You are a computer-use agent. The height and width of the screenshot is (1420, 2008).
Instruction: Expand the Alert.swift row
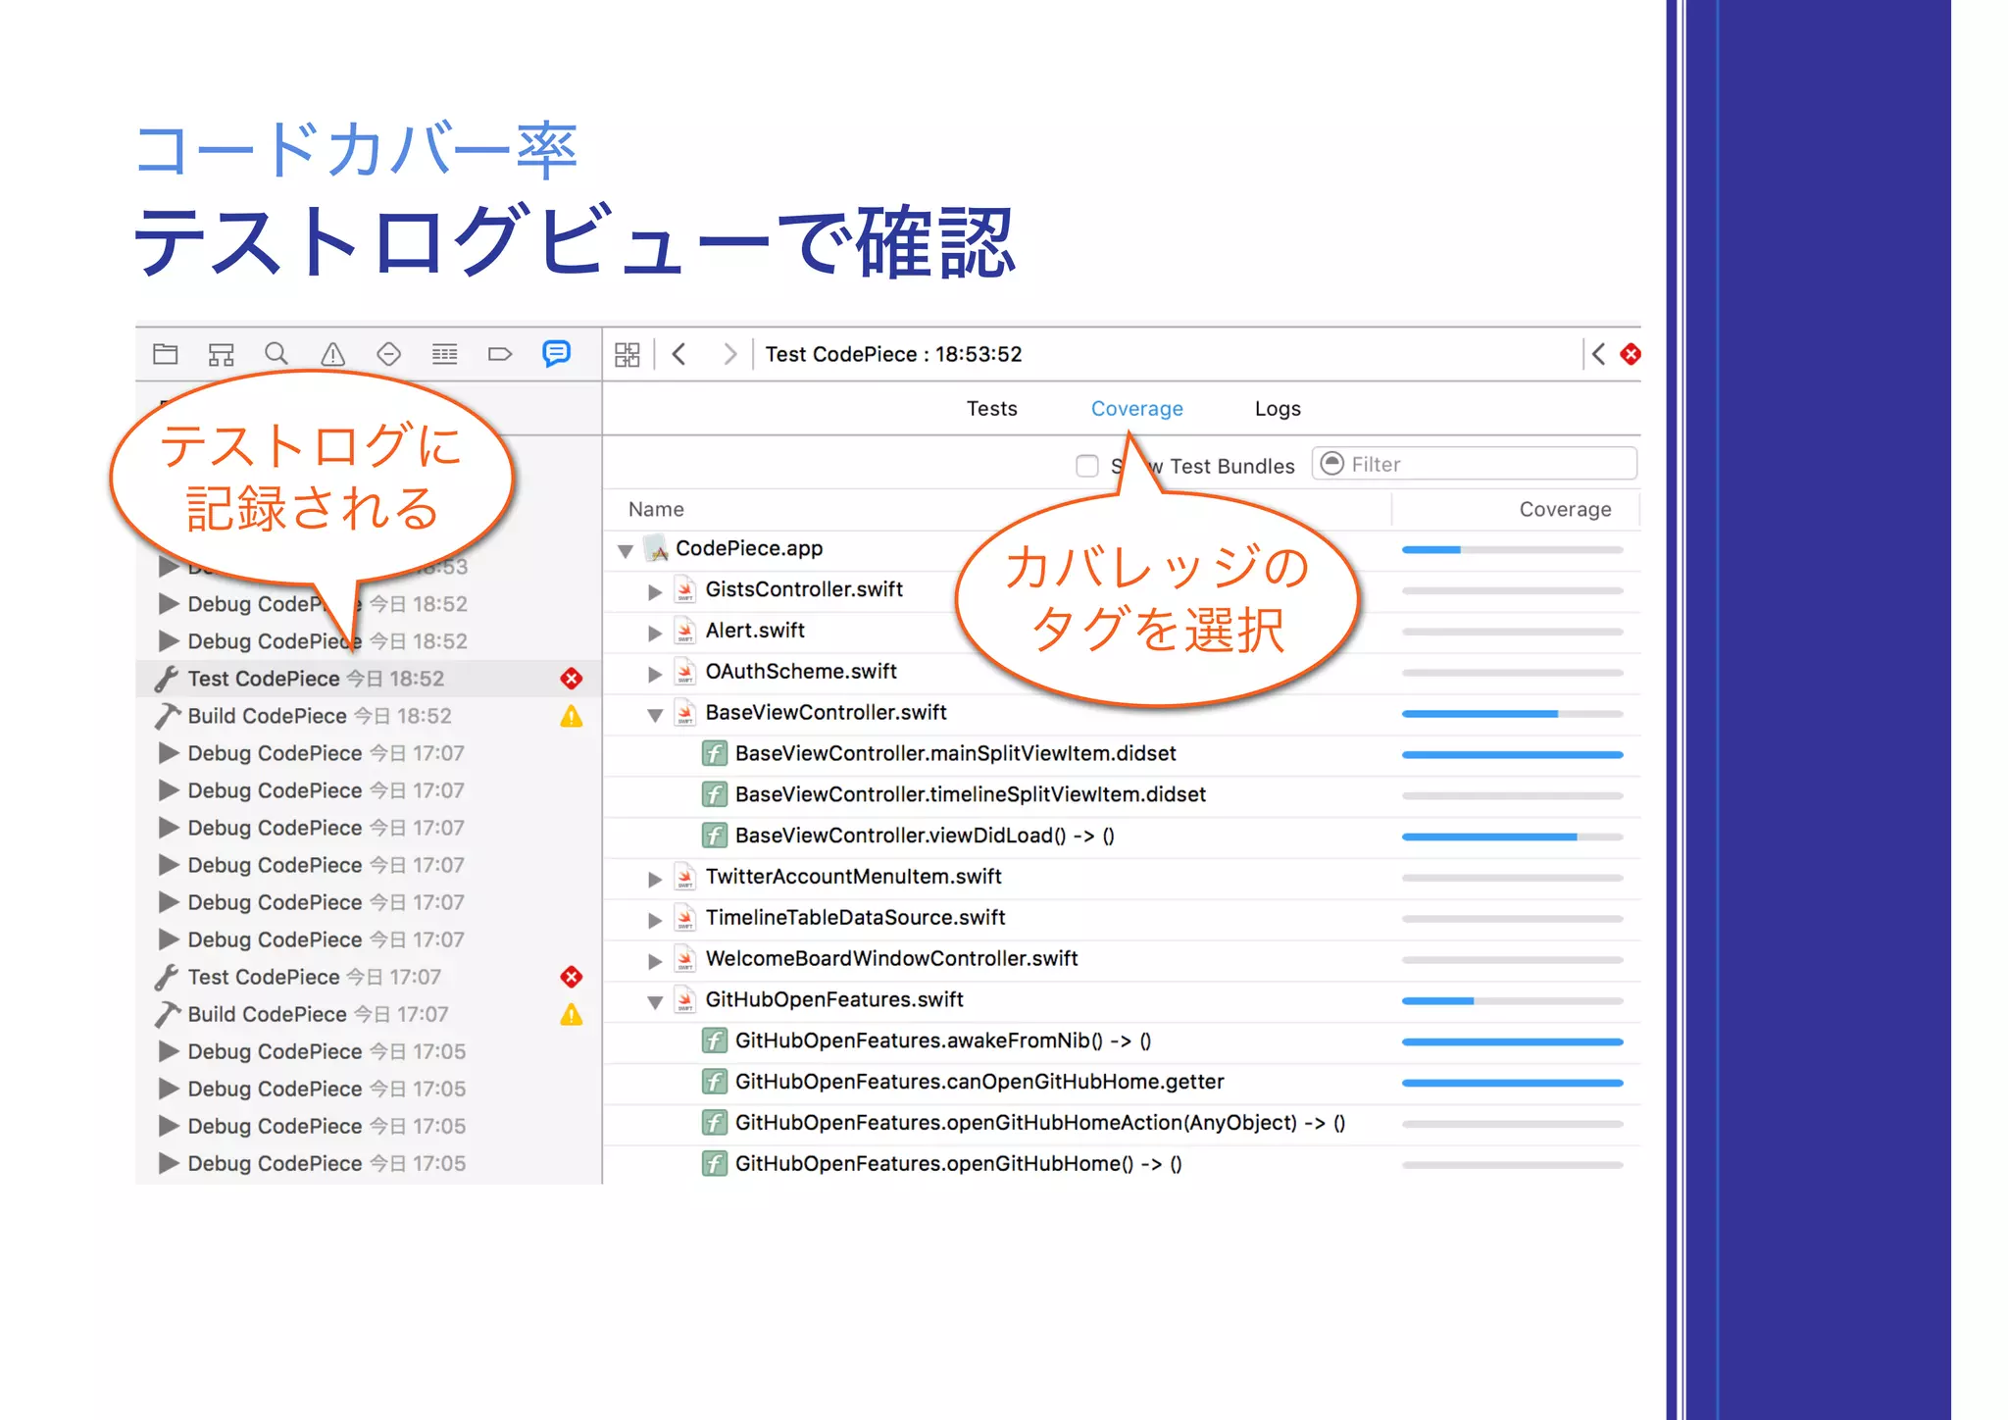655,633
